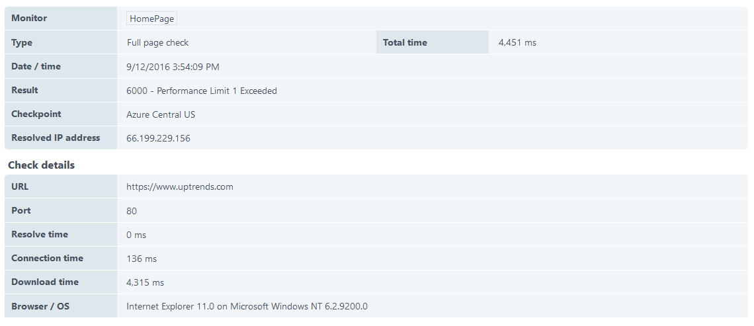Select the resolved IP 66.199.229.156
The height and width of the screenshot is (326, 754).
pos(158,138)
